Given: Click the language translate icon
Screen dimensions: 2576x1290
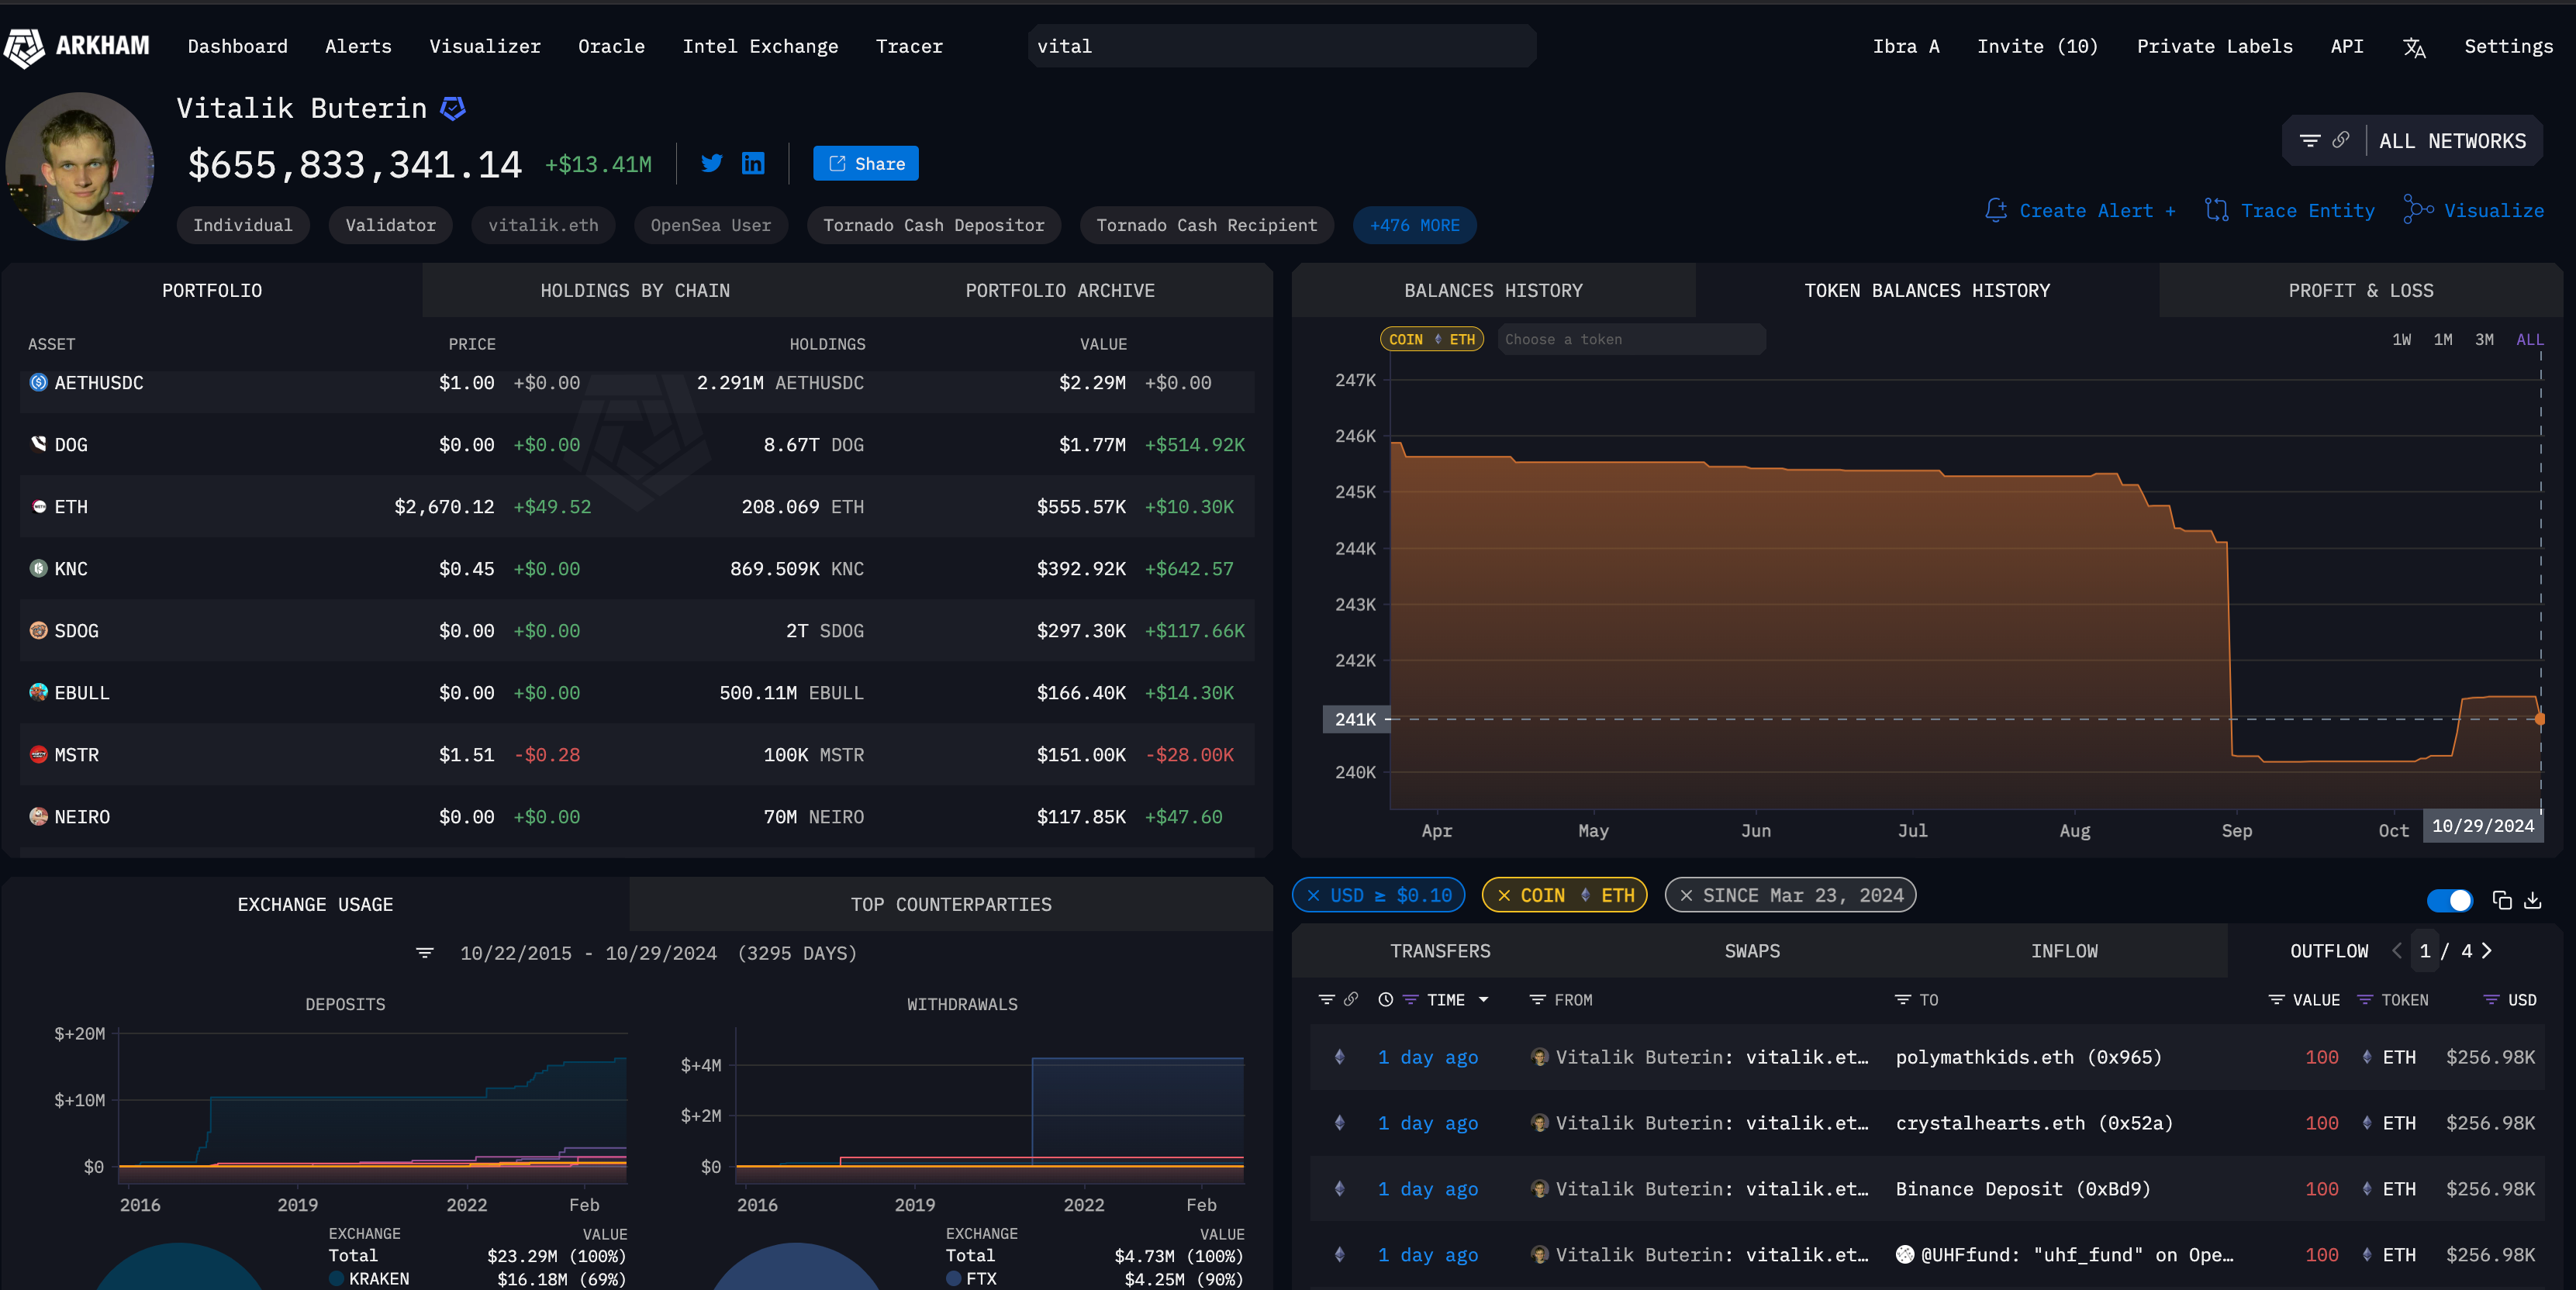Looking at the screenshot, I should pyautogui.click(x=2414, y=47).
